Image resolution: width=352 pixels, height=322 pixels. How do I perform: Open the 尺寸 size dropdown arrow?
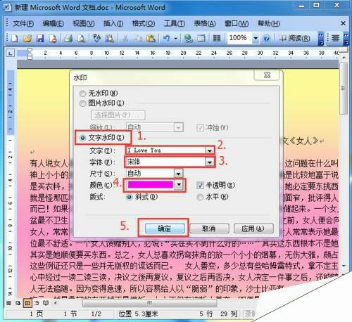[178, 174]
